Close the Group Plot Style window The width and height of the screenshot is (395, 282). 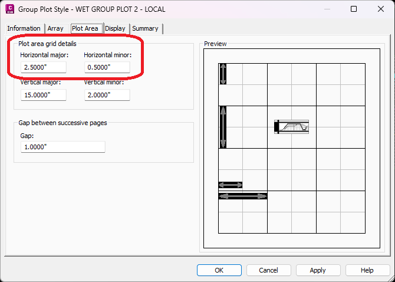pos(381,9)
